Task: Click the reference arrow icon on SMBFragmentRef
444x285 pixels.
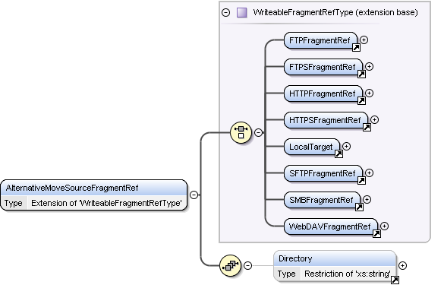Action: coord(359,207)
